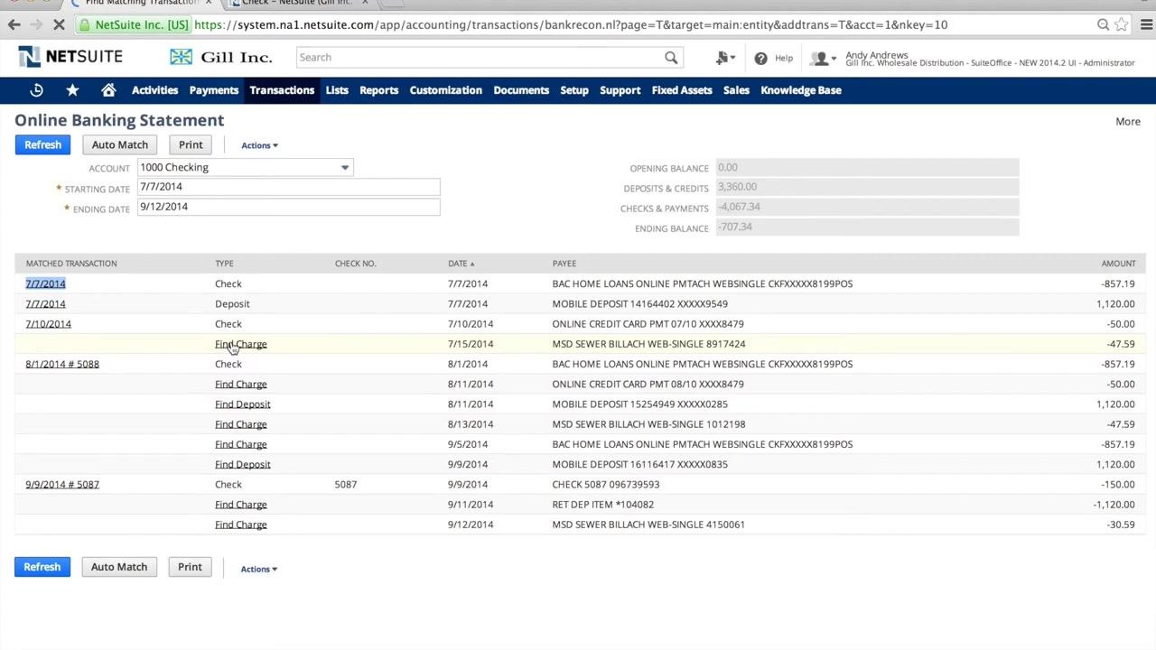Click Find Deposit for 8/11/2014 mobile deposit
The height and width of the screenshot is (650, 1156).
click(x=243, y=404)
